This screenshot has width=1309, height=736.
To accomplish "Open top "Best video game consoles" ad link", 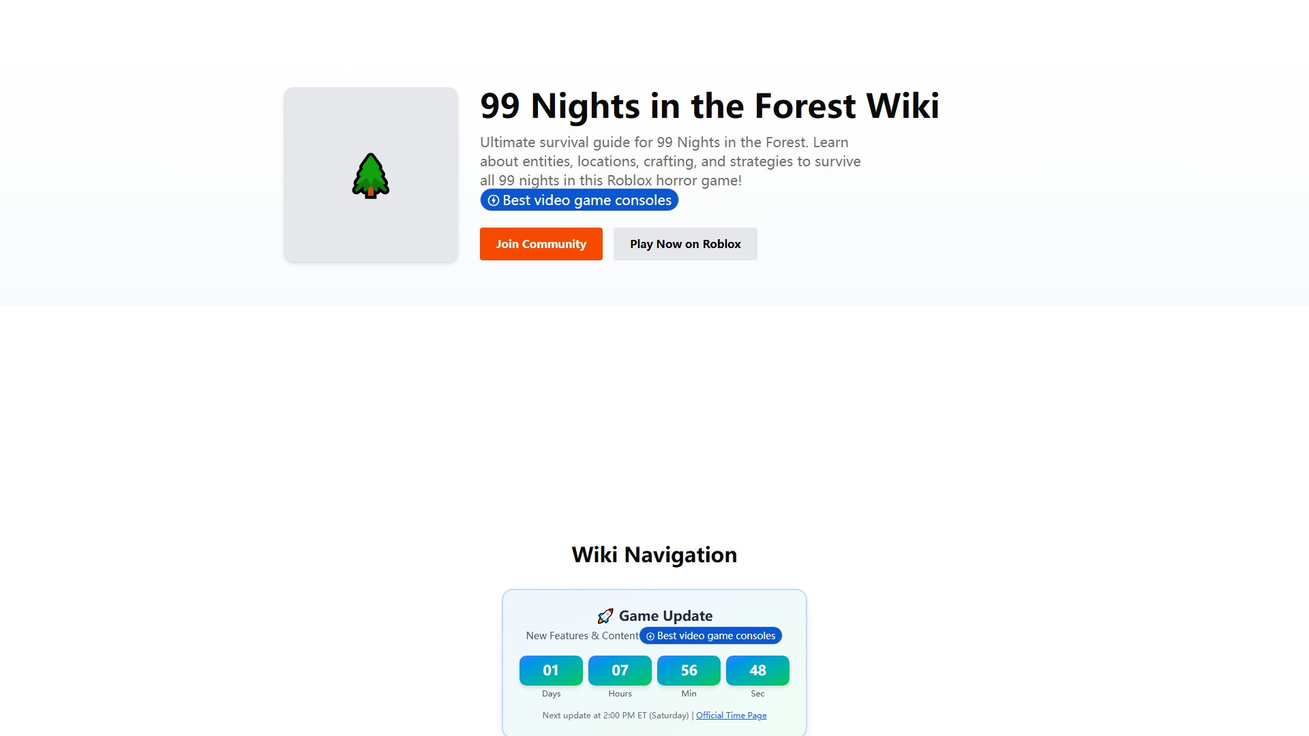I will 580,200.
